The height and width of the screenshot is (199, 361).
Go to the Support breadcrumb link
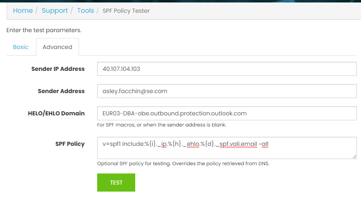pyautogui.click(x=55, y=11)
